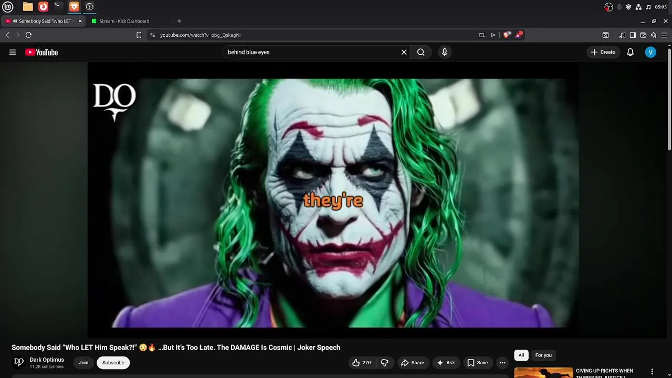Viewport: 672px width, 378px height.
Task: Open the Brave Shields lion icon
Action: point(507,35)
